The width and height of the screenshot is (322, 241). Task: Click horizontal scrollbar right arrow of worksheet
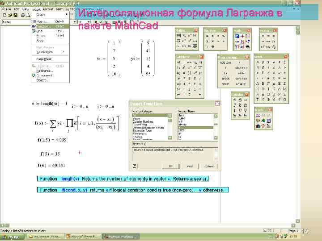tap(293, 225)
